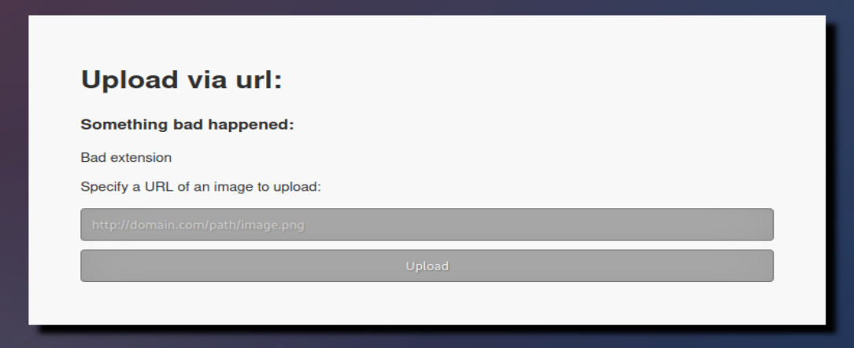Click the word 'Upload' in page heading
Image resolution: width=854 pixels, height=348 pixels.
(130, 79)
